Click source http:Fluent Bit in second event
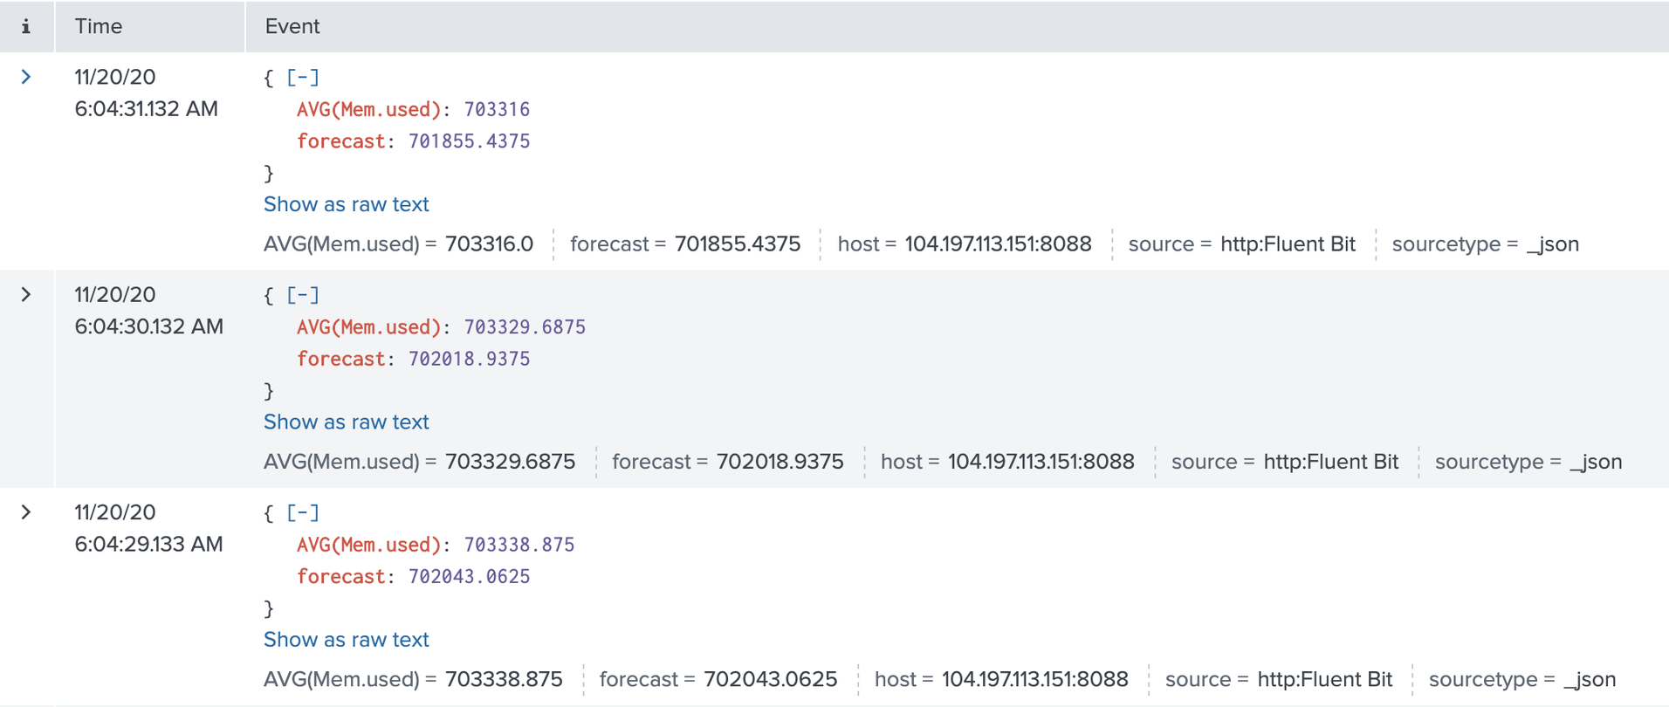Viewport: 1669px width, 707px height. (x=1331, y=462)
